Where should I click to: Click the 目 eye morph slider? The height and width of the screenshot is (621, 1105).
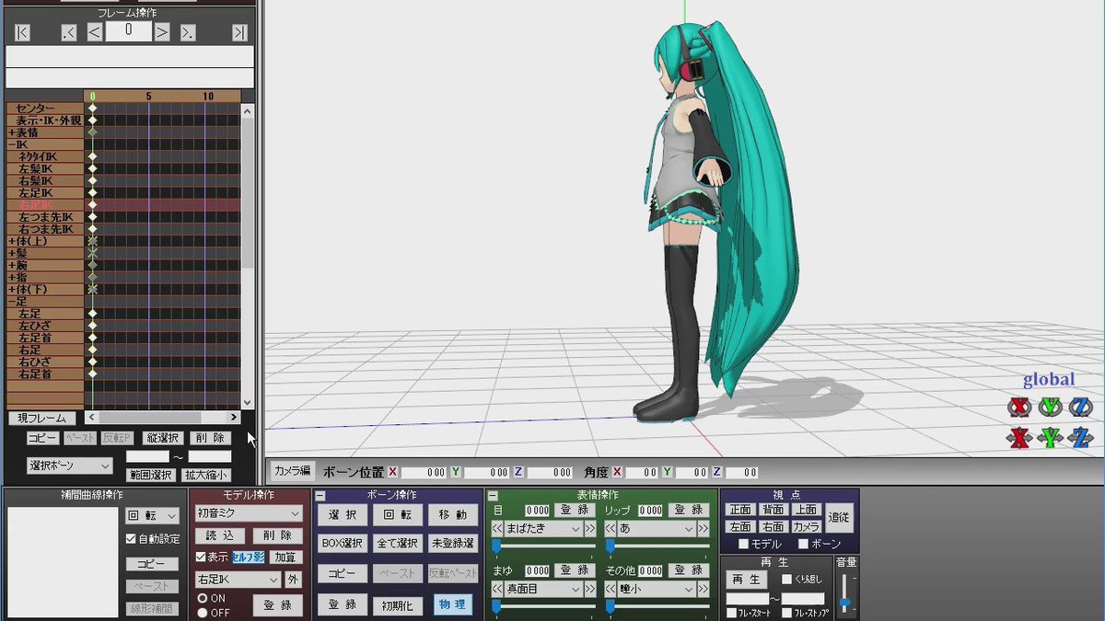point(543,546)
